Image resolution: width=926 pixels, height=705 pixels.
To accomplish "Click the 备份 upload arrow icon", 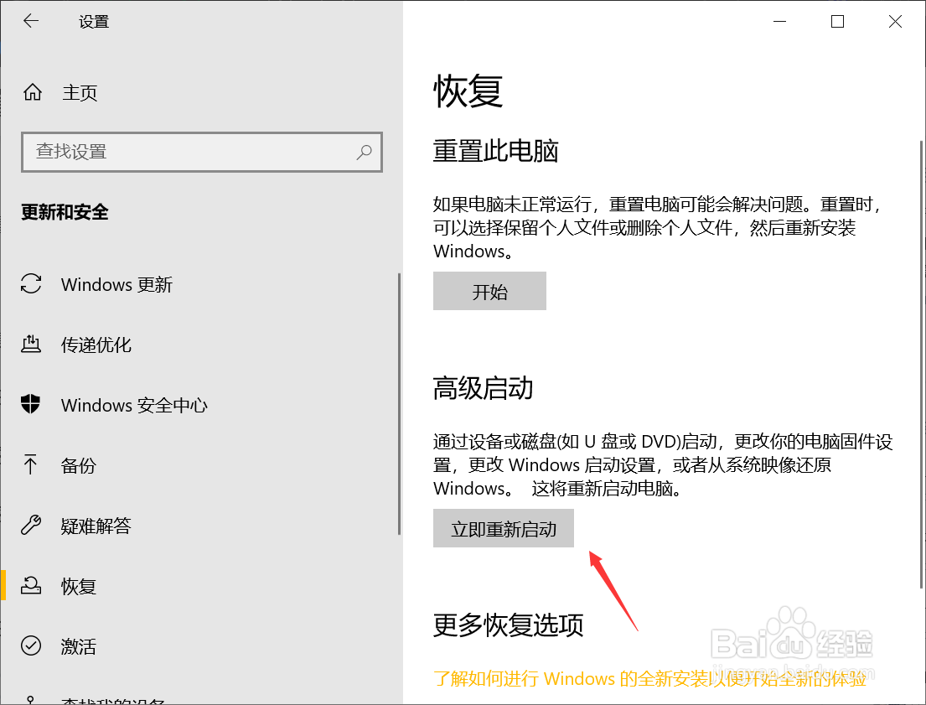I will [30, 465].
